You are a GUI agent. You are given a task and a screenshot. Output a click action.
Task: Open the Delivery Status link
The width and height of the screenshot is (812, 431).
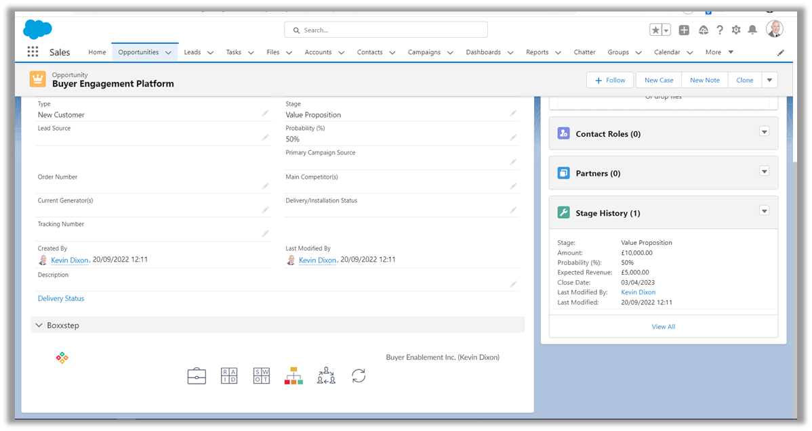click(x=61, y=298)
